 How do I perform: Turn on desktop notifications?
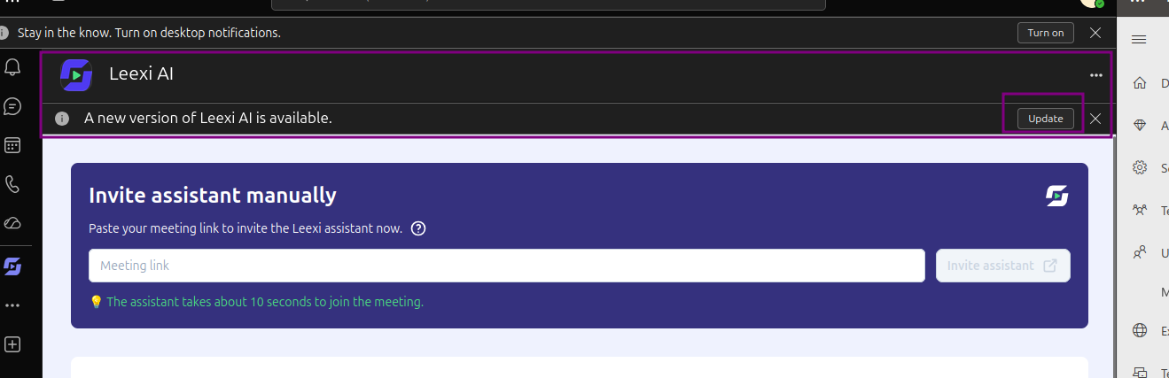tap(1046, 33)
